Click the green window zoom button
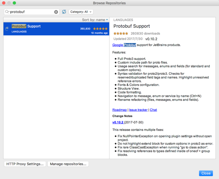This screenshot has height=179, width=219. tap(14, 3)
